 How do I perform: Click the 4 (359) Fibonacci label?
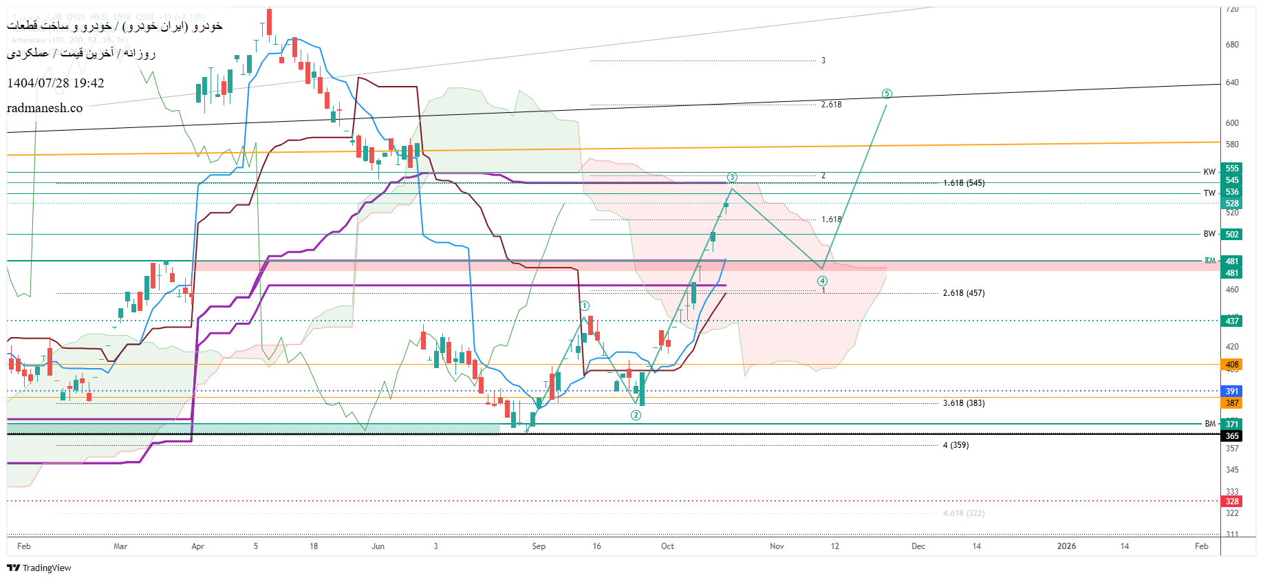956,445
